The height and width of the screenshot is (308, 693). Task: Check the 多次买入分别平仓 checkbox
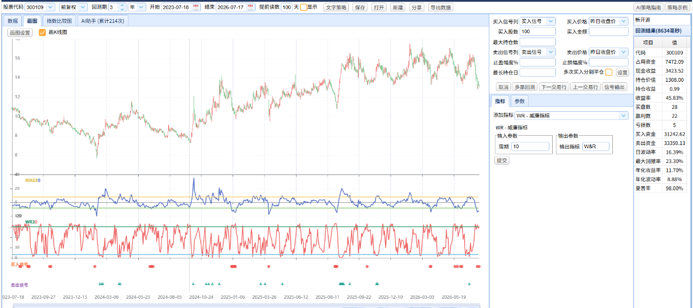(x=608, y=72)
